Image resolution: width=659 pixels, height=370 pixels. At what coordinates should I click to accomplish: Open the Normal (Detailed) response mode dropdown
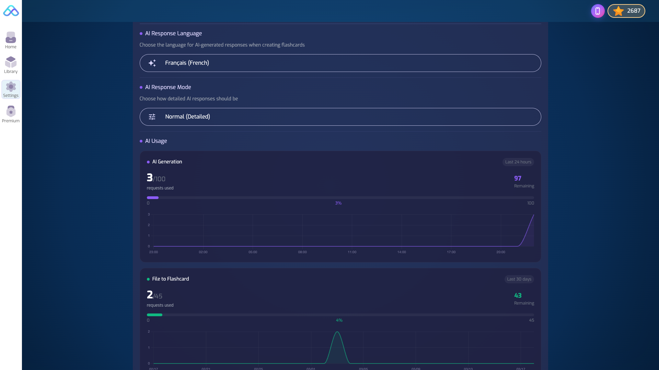(340, 117)
